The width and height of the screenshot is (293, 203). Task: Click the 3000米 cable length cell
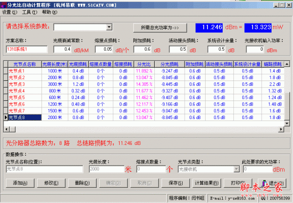(x=55, y=84)
